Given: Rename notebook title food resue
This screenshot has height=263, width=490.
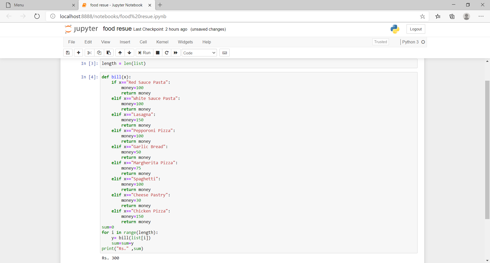Looking at the screenshot, I should [x=117, y=29].
